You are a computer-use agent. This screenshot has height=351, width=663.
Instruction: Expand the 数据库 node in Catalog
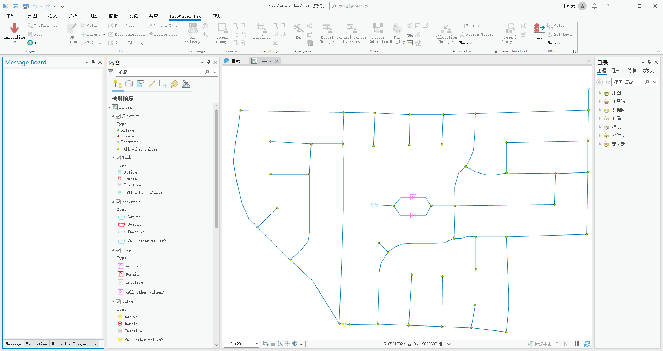click(x=600, y=110)
